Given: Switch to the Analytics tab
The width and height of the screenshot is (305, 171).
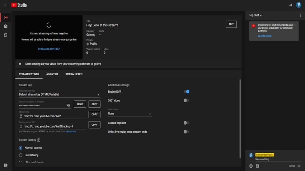Looking at the screenshot, I should pyautogui.click(x=52, y=74).
